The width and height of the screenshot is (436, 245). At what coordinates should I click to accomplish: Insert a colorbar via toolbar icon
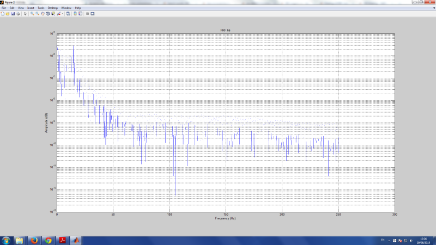point(75,14)
